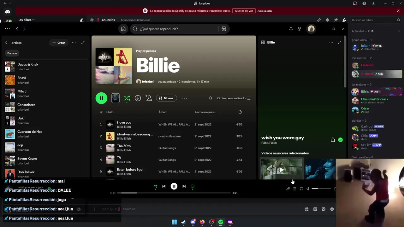The width and height of the screenshot is (404, 227).
Task: Expand Your Library to full width
Action: pos(83,43)
